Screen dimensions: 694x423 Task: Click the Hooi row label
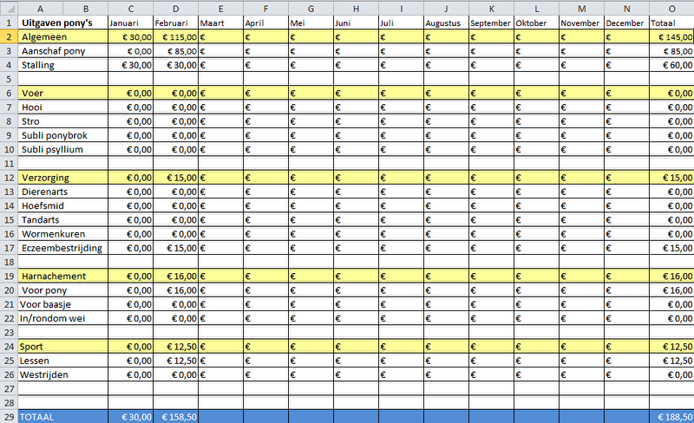[32, 107]
